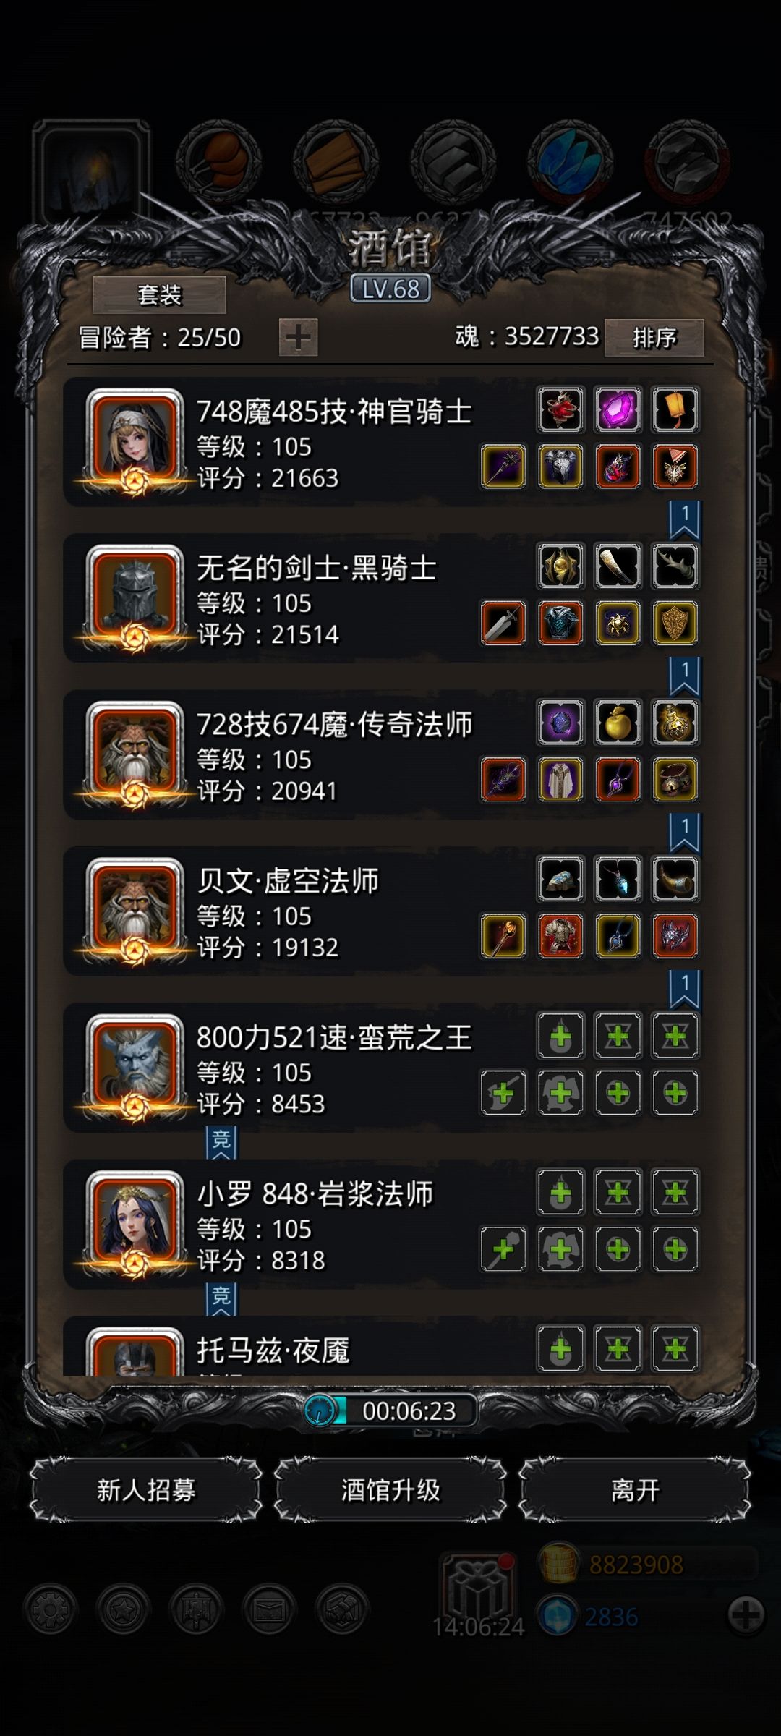Open the purple gem item of 神官骑士
The width and height of the screenshot is (781, 1736).
click(x=618, y=409)
